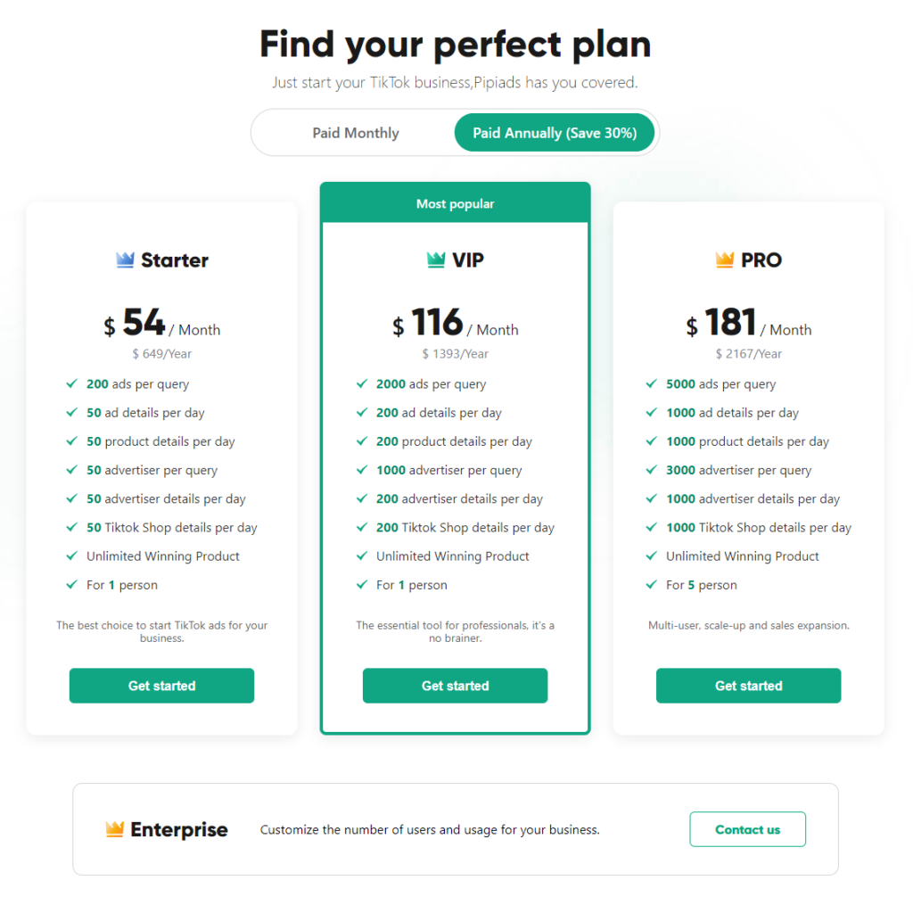The height and width of the screenshot is (897, 913).
Task: Click Get started under PRO plan
Action: [749, 686]
